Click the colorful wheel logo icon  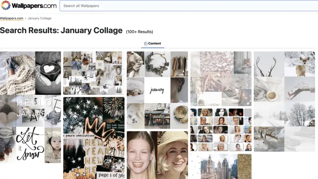5,5
